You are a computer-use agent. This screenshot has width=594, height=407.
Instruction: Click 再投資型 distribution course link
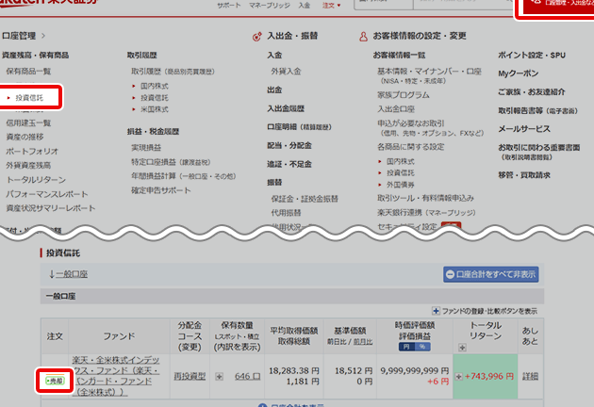point(190,376)
